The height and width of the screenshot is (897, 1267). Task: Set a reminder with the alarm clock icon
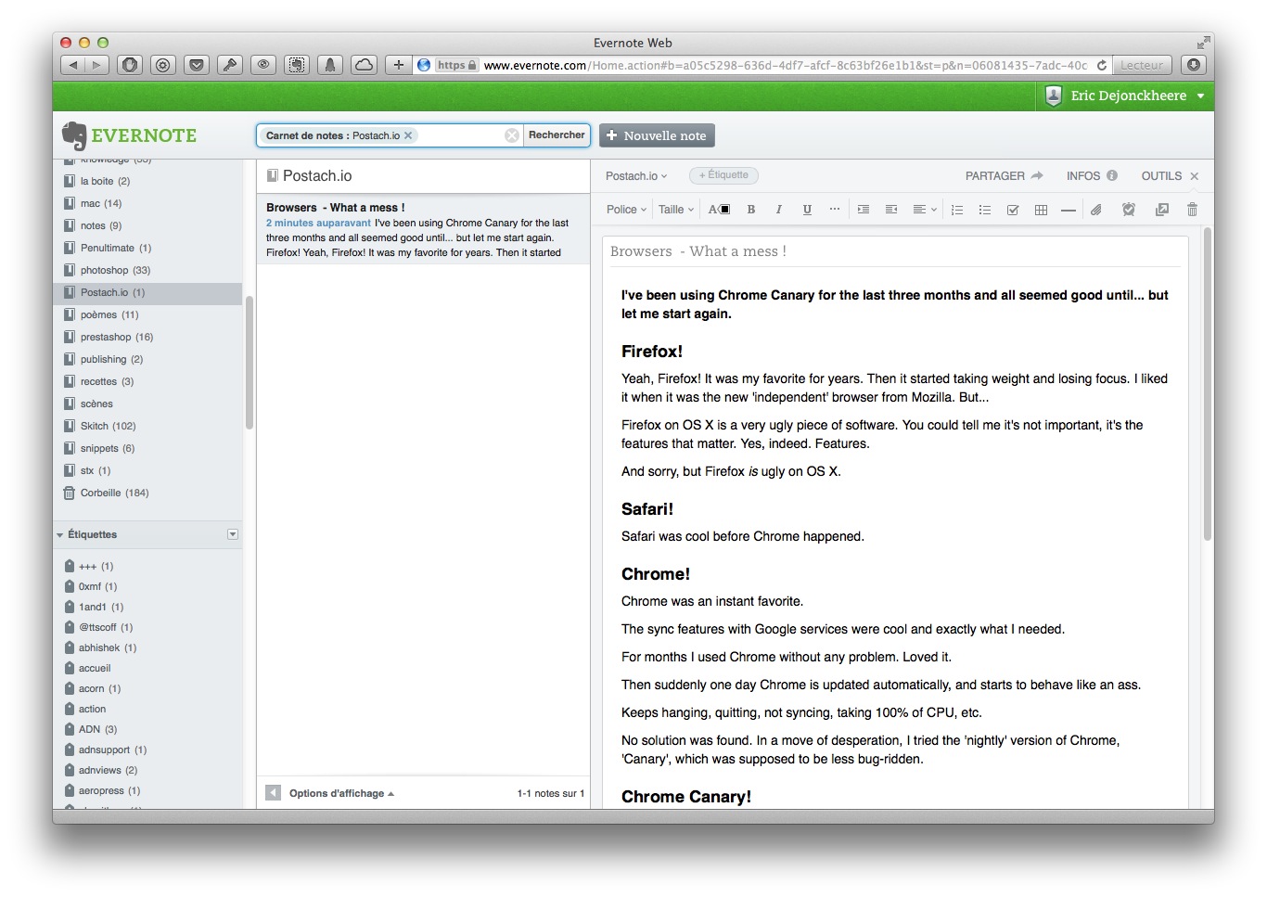[1129, 210]
